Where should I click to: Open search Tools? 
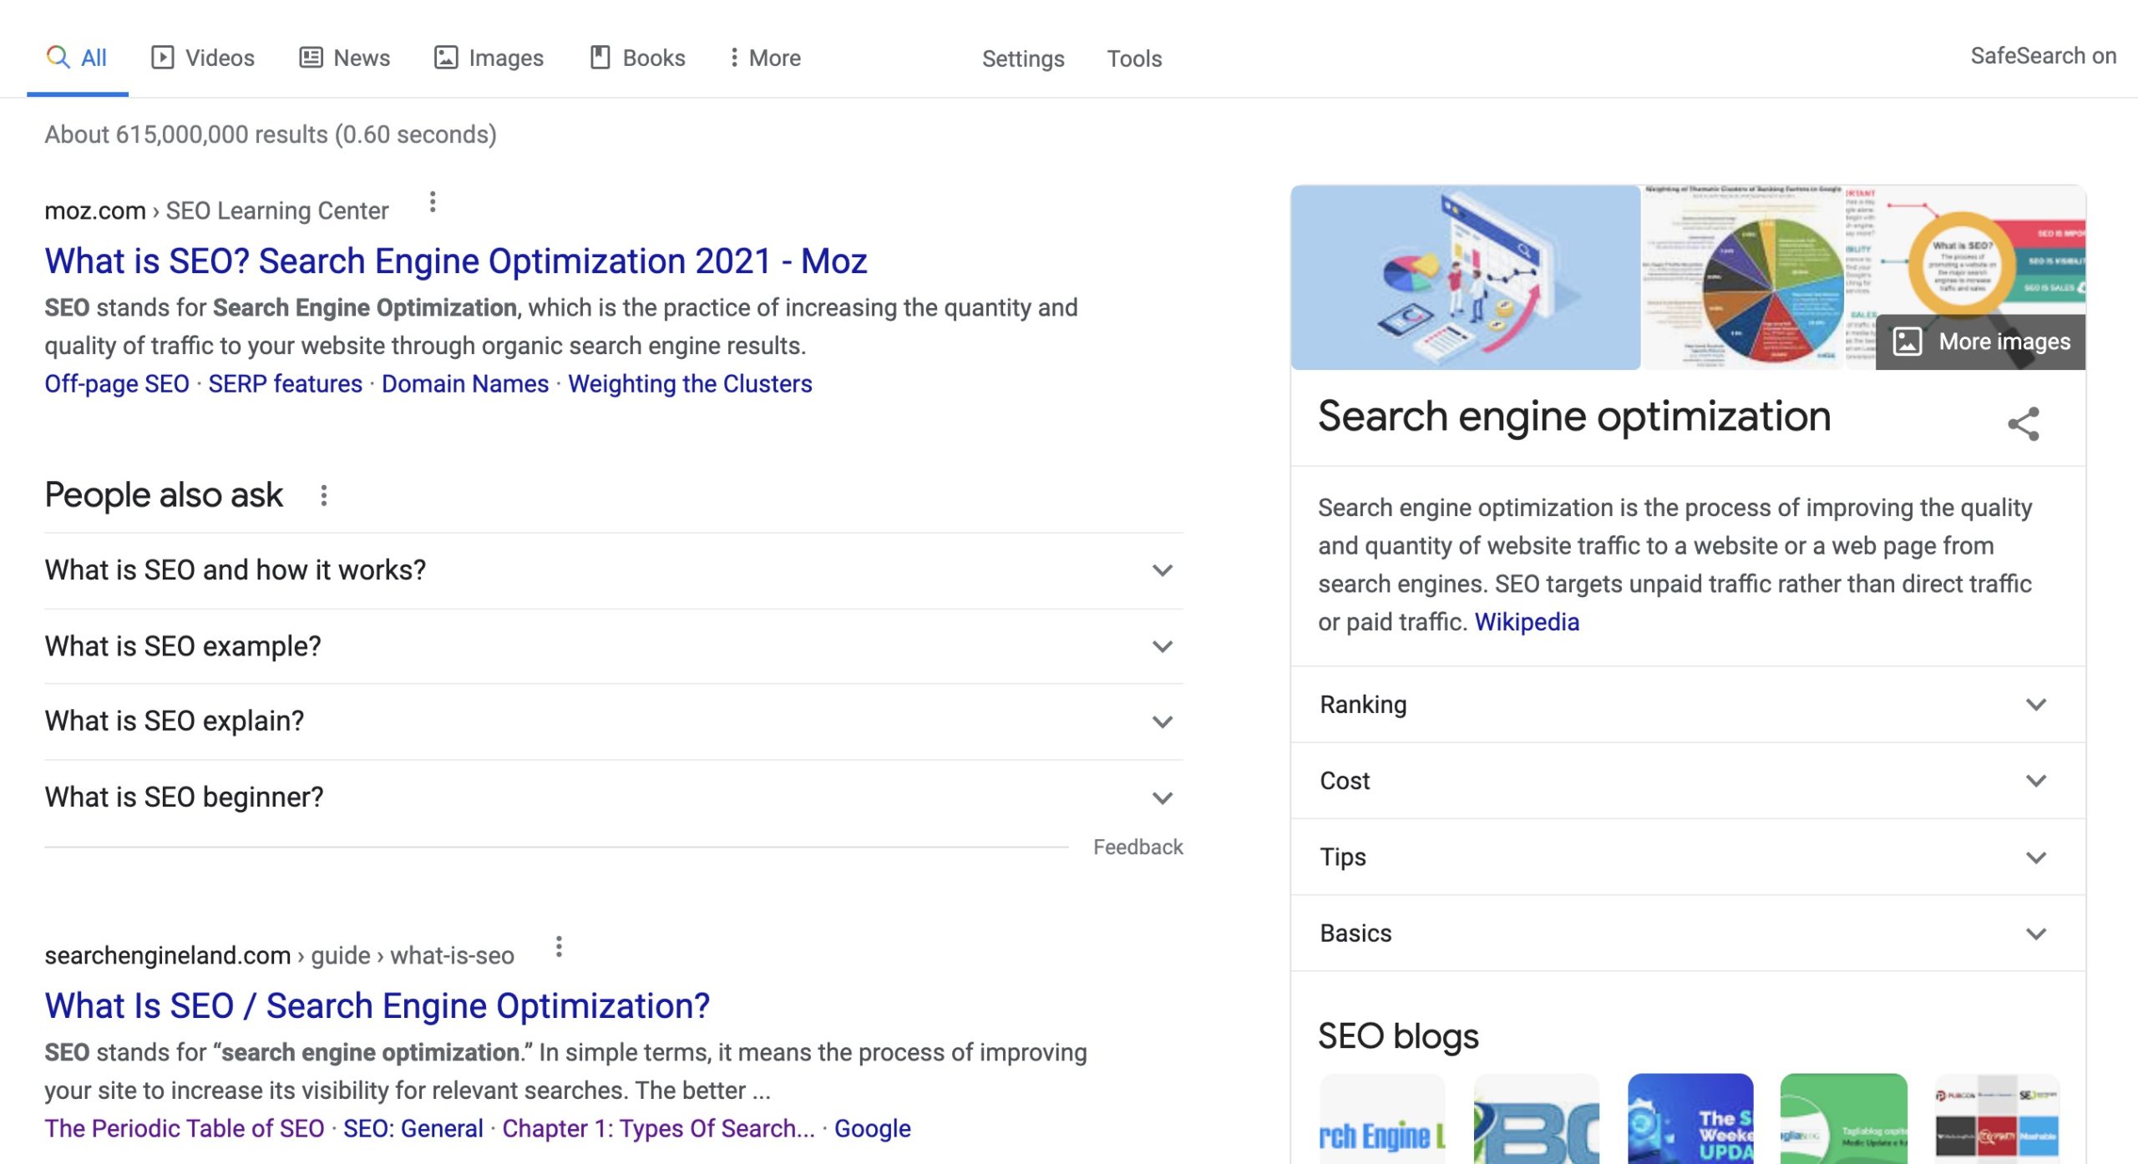(1134, 58)
